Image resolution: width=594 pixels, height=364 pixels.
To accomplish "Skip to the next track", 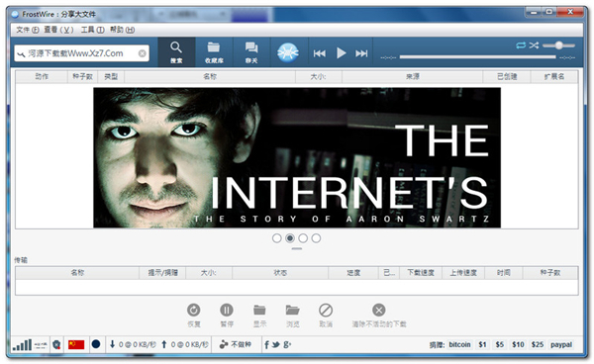I will pos(361,53).
